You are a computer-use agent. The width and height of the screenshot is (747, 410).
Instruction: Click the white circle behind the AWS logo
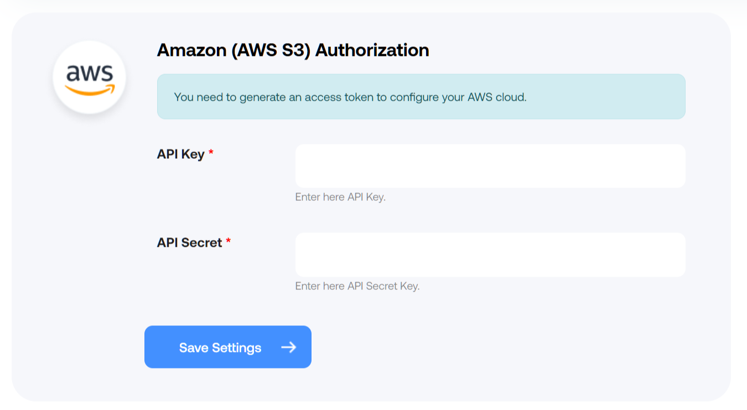click(89, 77)
